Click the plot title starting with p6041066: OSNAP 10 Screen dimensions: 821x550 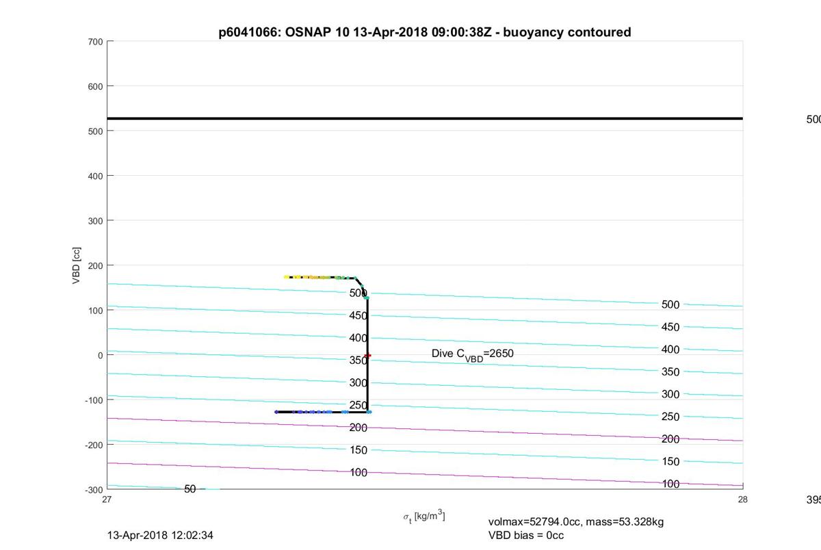point(425,32)
